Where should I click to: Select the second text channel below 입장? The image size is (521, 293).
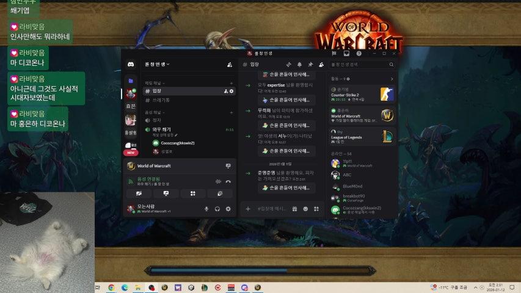(189, 100)
